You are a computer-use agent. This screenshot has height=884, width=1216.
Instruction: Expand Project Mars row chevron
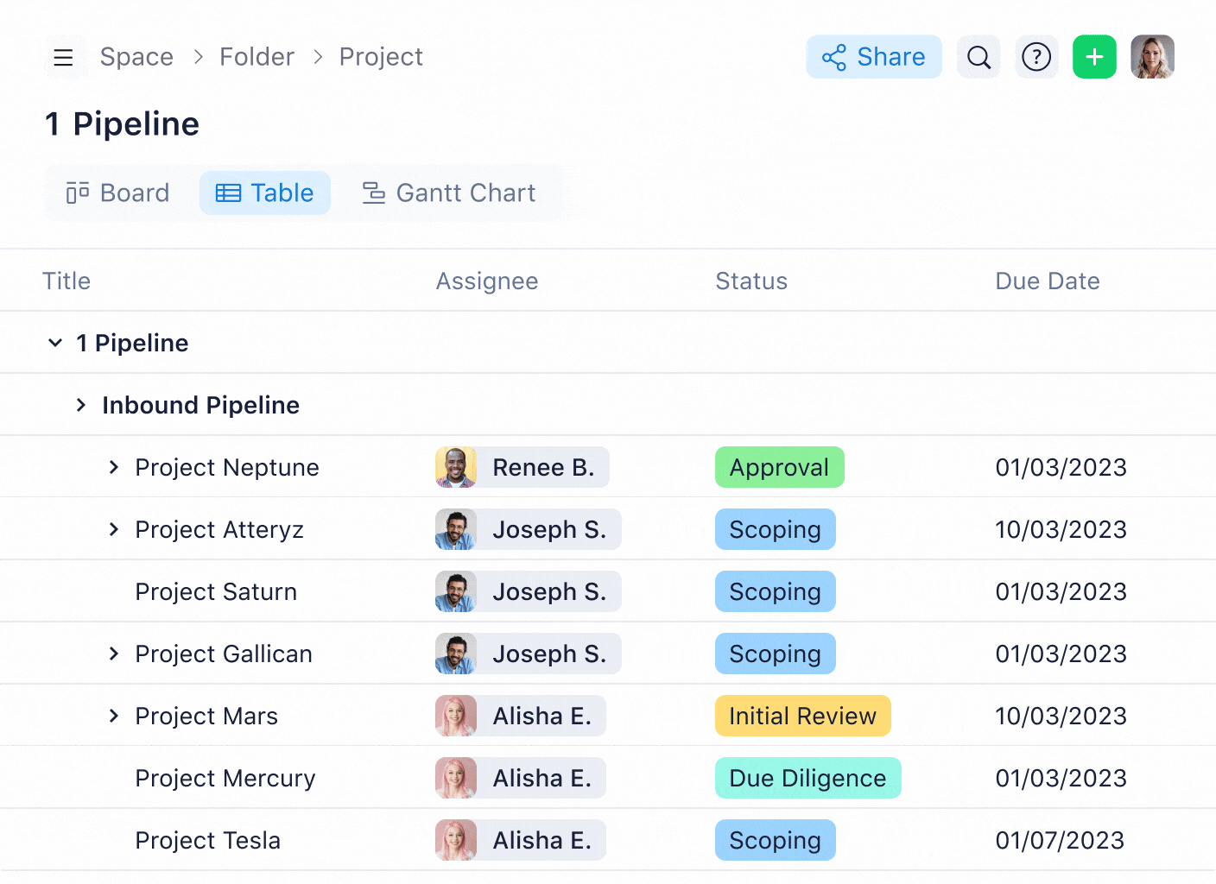pyautogui.click(x=113, y=716)
